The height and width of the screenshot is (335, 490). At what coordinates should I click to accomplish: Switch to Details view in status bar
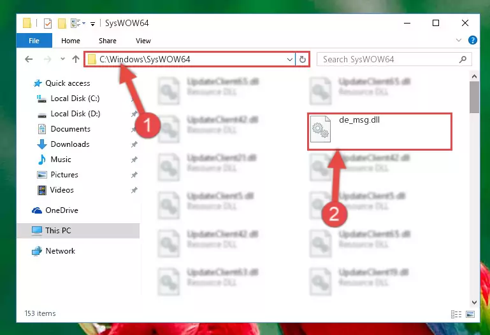point(456,314)
